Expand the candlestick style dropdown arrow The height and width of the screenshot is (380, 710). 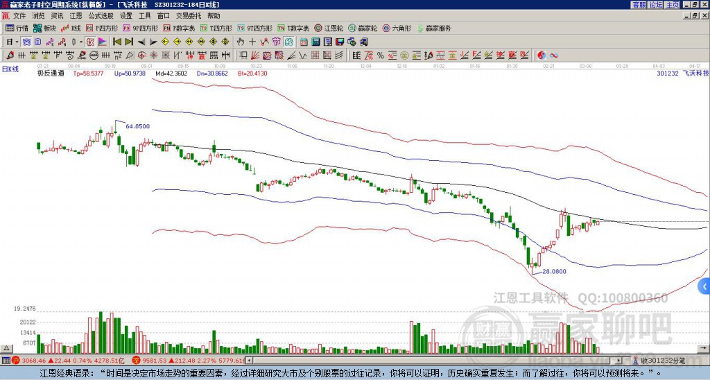81,42
